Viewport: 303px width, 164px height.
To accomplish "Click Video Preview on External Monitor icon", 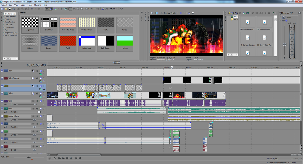I will (x=157, y=13).
